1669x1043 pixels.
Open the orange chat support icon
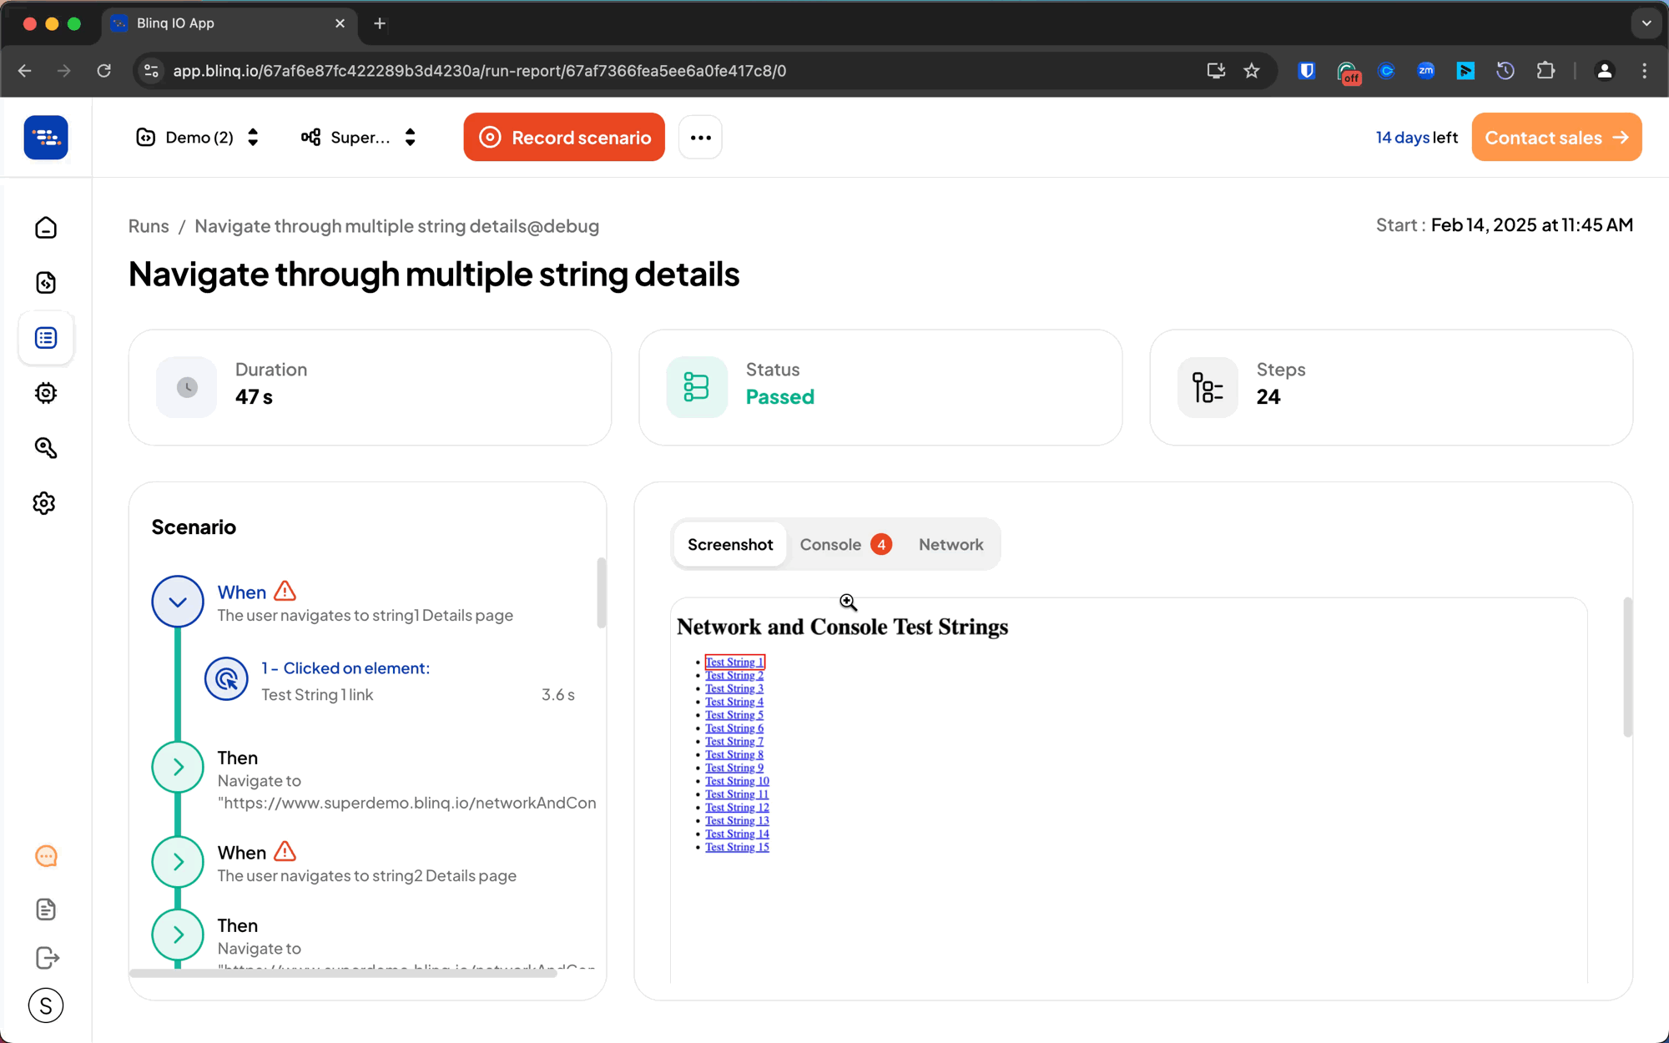click(x=46, y=857)
